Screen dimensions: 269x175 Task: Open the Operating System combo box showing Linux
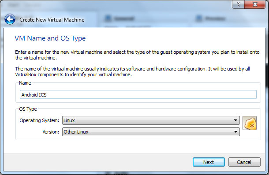pyautogui.click(x=151, y=120)
